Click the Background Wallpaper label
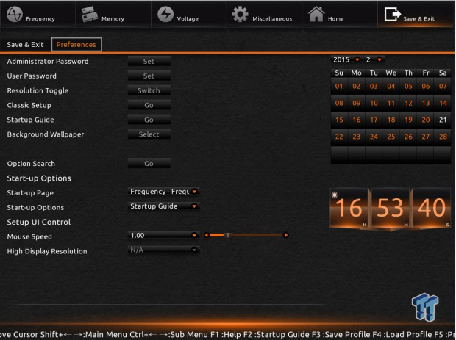The image size is (456, 340). click(x=46, y=134)
